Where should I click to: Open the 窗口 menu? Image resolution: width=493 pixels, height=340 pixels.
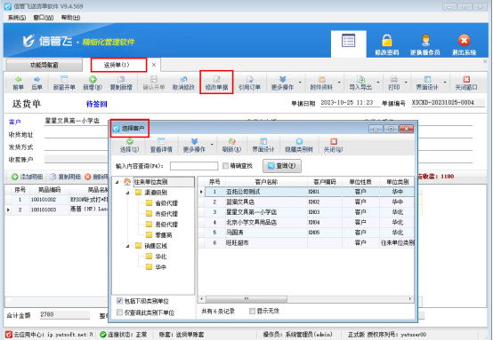click(44, 18)
